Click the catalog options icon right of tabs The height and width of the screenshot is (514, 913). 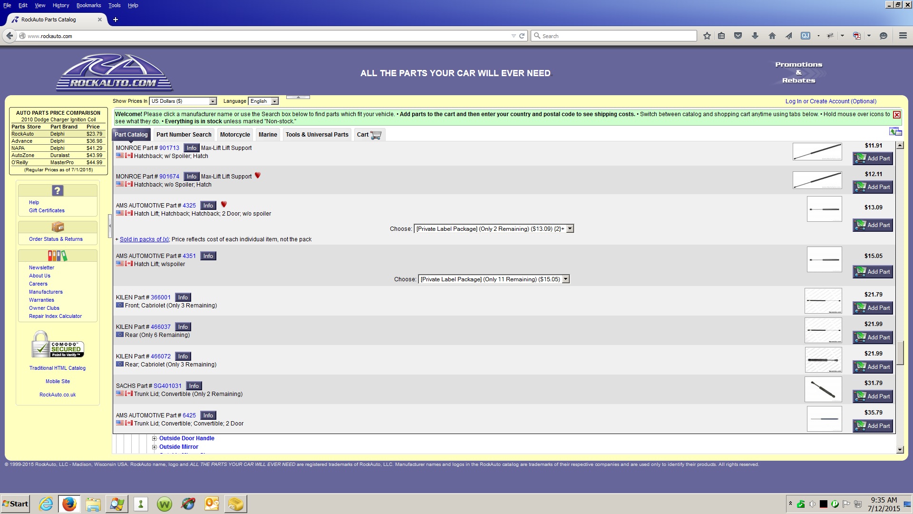[895, 132]
